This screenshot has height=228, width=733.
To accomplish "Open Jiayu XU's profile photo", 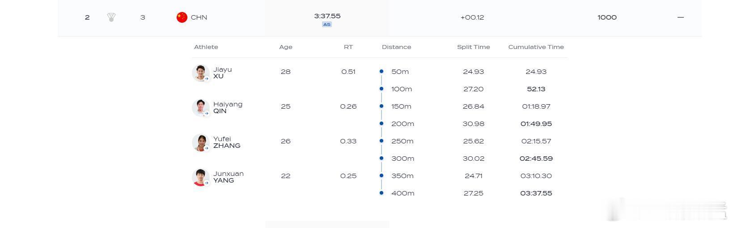I will click(x=201, y=73).
